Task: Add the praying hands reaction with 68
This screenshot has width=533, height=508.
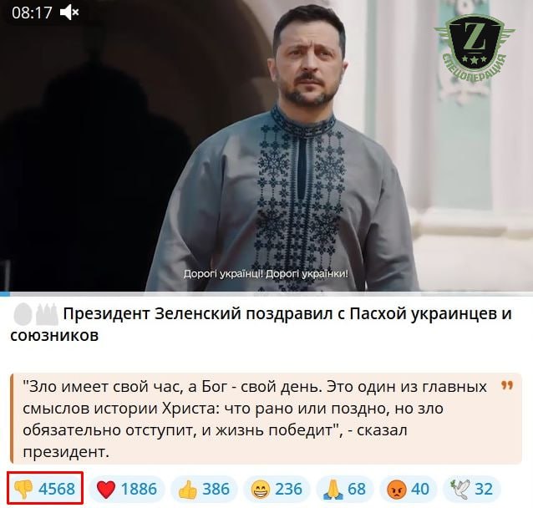Action: (345, 489)
